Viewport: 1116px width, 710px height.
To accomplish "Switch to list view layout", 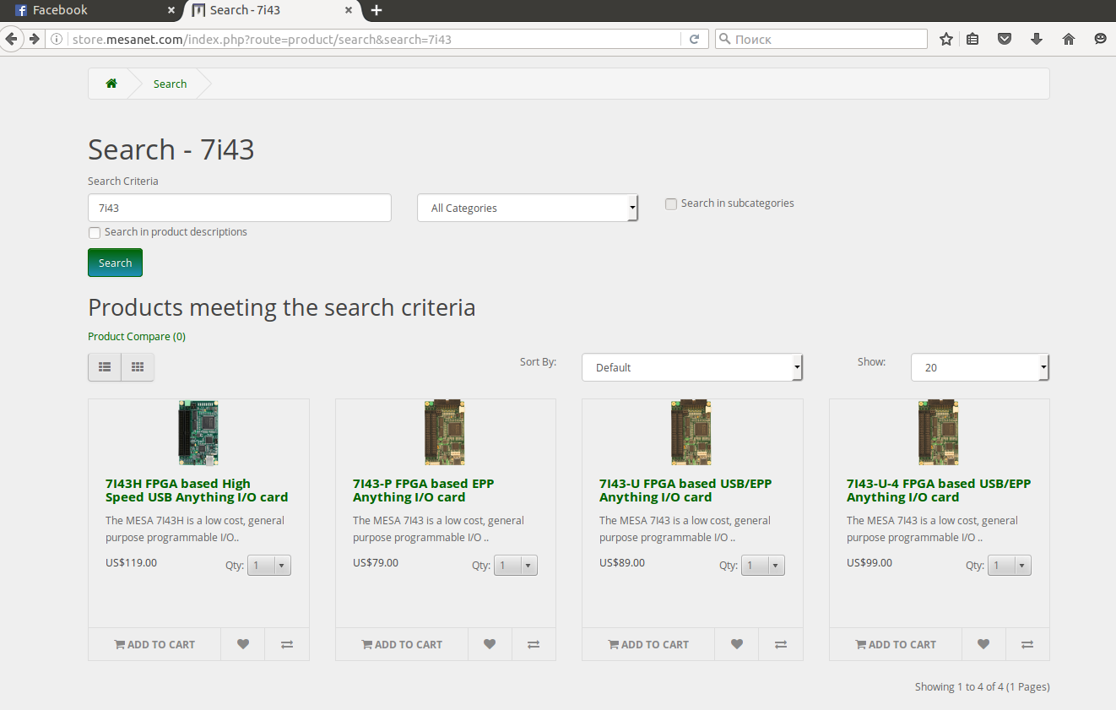I will coord(105,367).
